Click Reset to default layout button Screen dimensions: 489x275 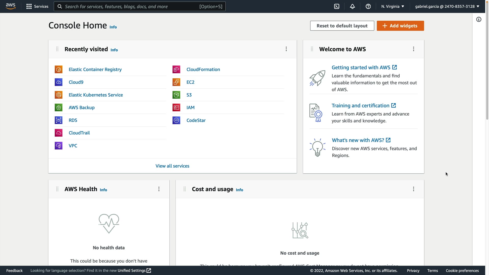[342, 26]
